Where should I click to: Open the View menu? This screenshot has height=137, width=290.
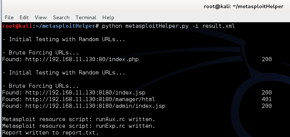coord(41,18)
